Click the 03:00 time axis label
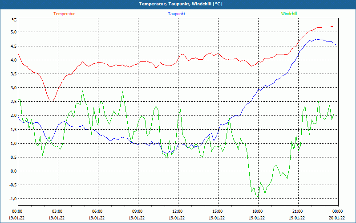The image size is (356, 223). pos(58,211)
